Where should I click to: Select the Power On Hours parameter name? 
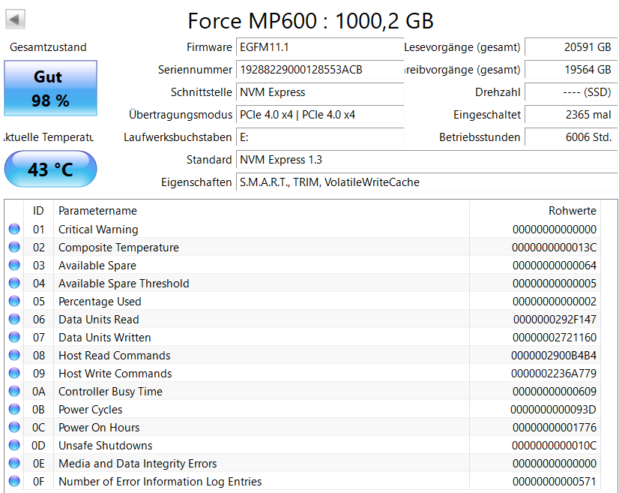coord(99,428)
